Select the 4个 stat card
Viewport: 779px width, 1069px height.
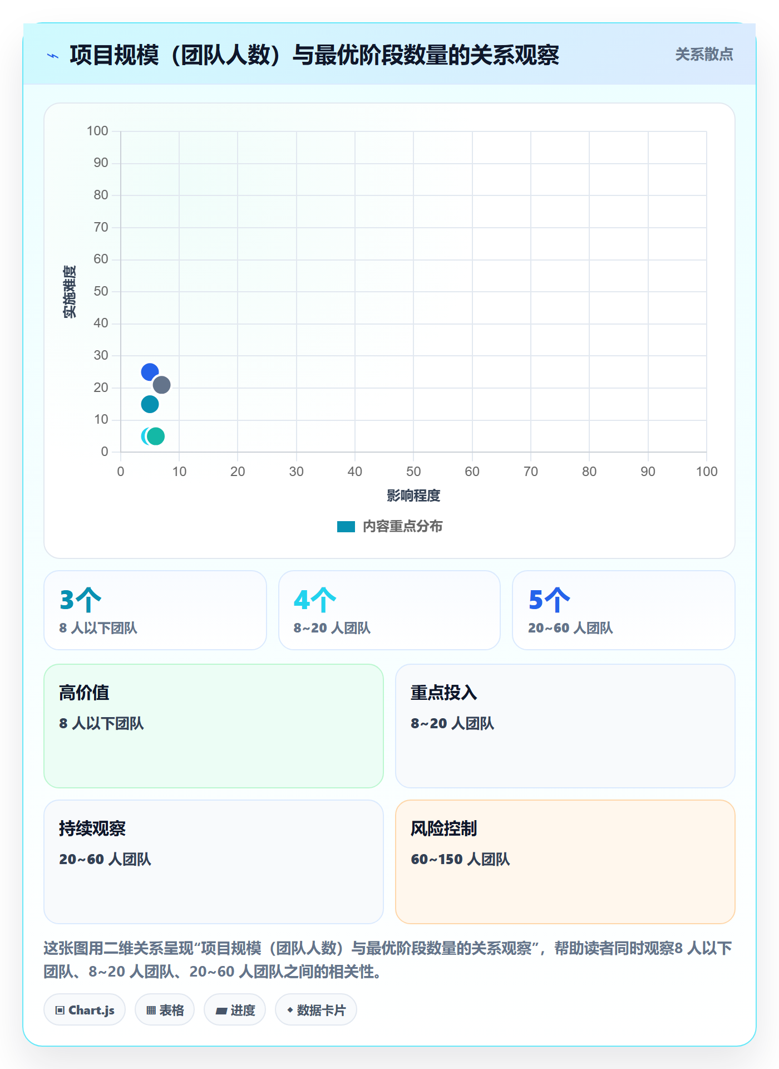pyautogui.click(x=389, y=610)
